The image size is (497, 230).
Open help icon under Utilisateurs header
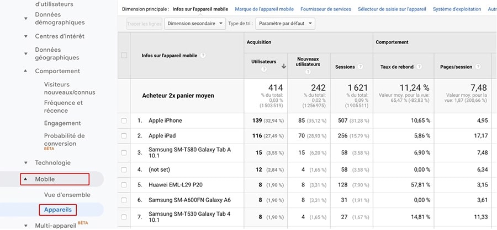tap(264, 69)
